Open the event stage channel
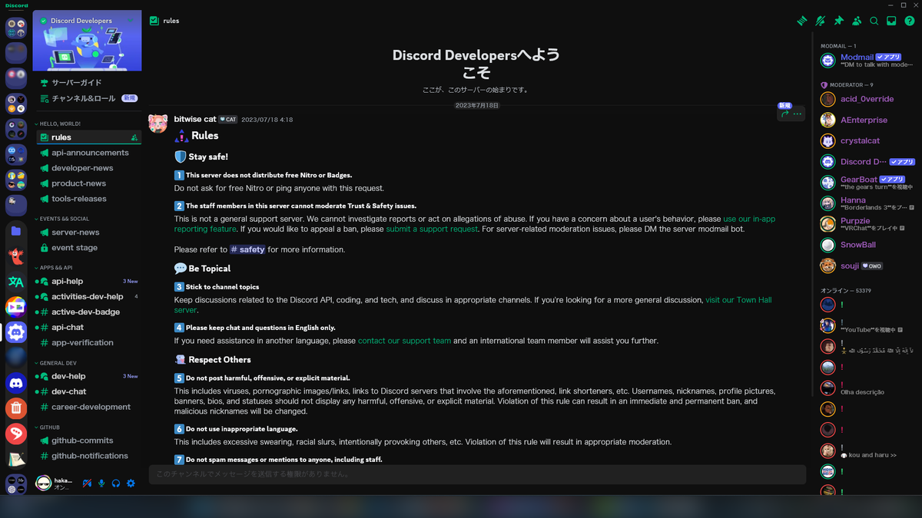 coord(89,248)
